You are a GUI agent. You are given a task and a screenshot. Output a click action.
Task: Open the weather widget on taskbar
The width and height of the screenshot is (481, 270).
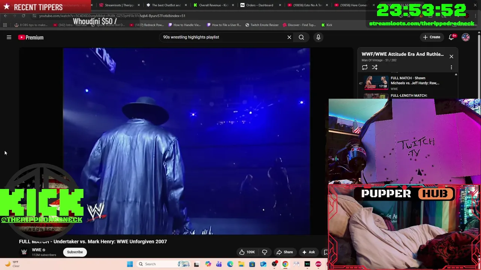pyautogui.click(x=11, y=264)
